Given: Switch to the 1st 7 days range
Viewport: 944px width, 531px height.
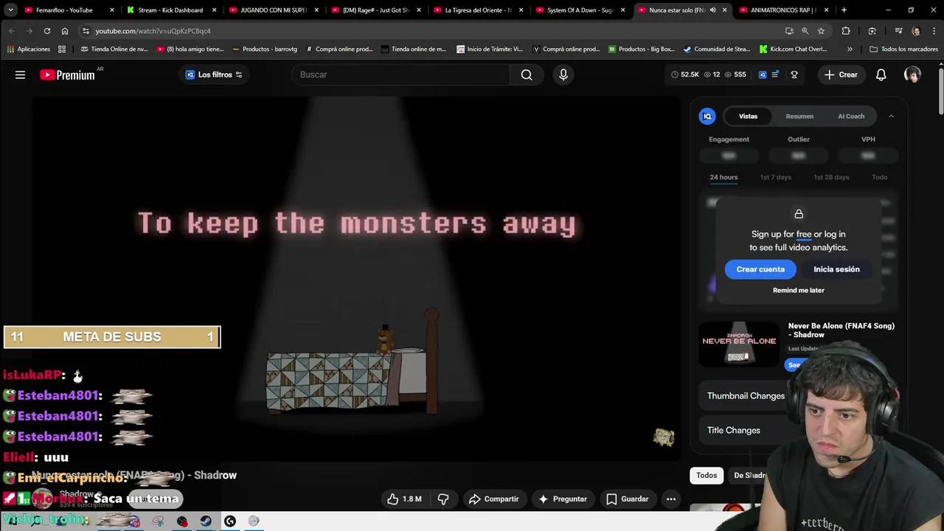Looking at the screenshot, I should tap(776, 177).
